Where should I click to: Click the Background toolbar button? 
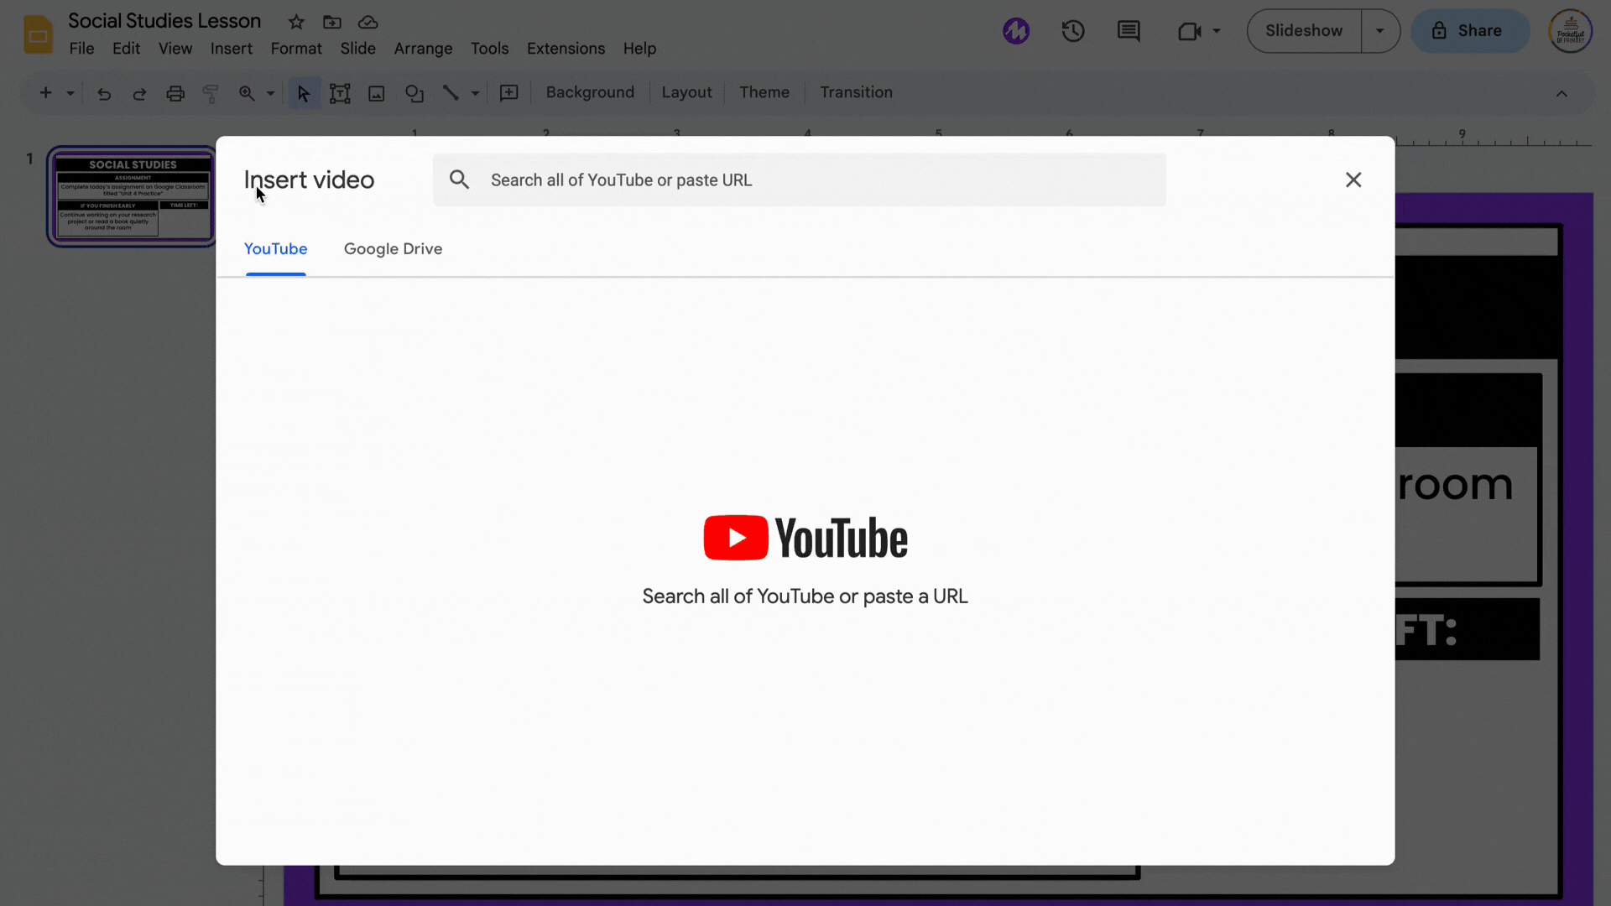tap(590, 92)
